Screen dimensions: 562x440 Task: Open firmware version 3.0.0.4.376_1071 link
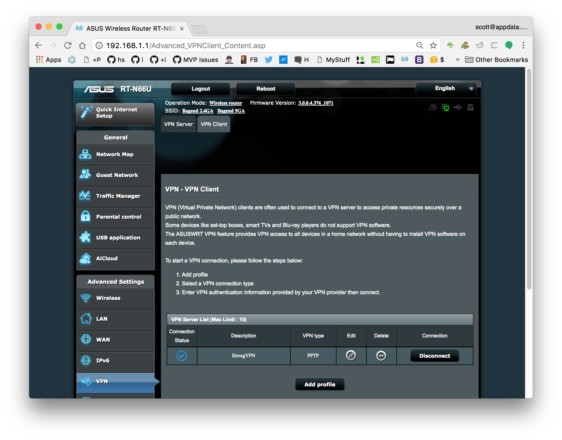(x=316, y=103)
